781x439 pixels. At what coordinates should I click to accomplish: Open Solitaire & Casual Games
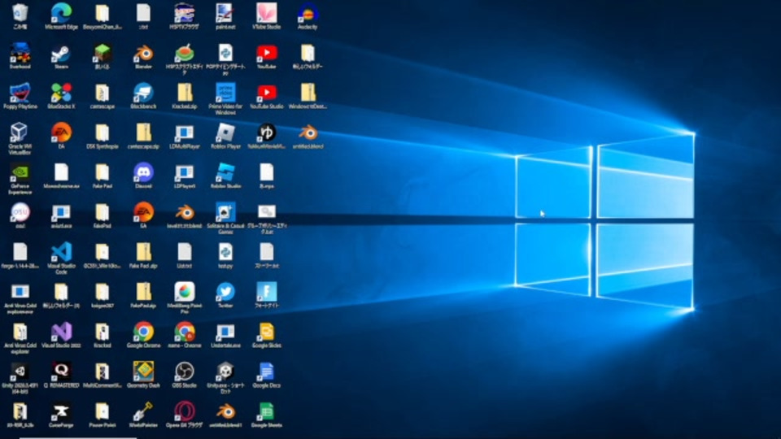tap(225, 212)
